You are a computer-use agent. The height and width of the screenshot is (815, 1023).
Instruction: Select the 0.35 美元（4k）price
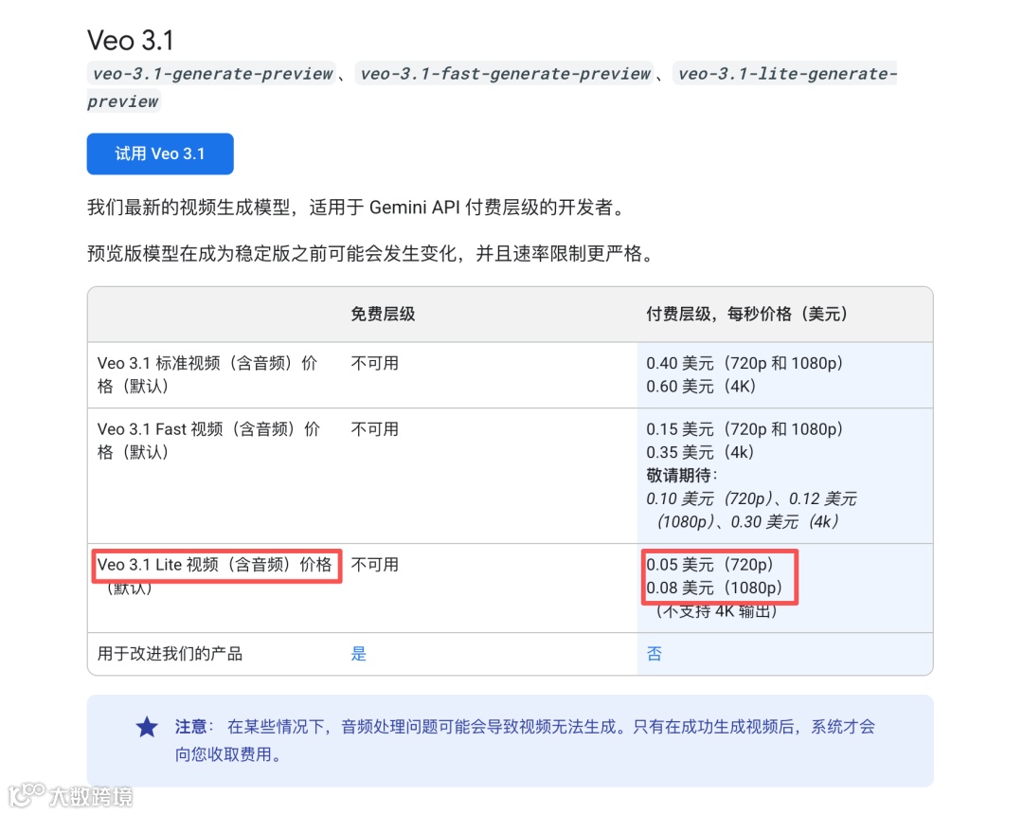700,452
